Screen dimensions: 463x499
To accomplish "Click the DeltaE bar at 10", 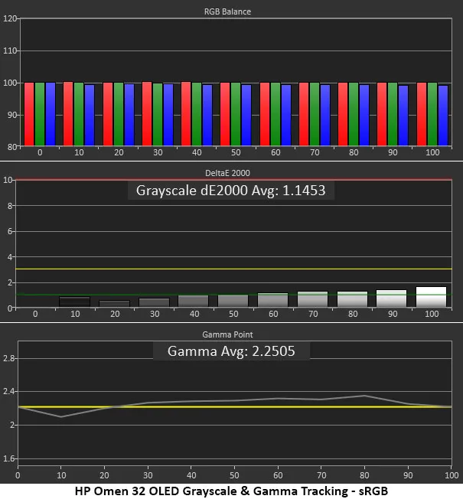I will pyautogui.click(x=74, y=302).
